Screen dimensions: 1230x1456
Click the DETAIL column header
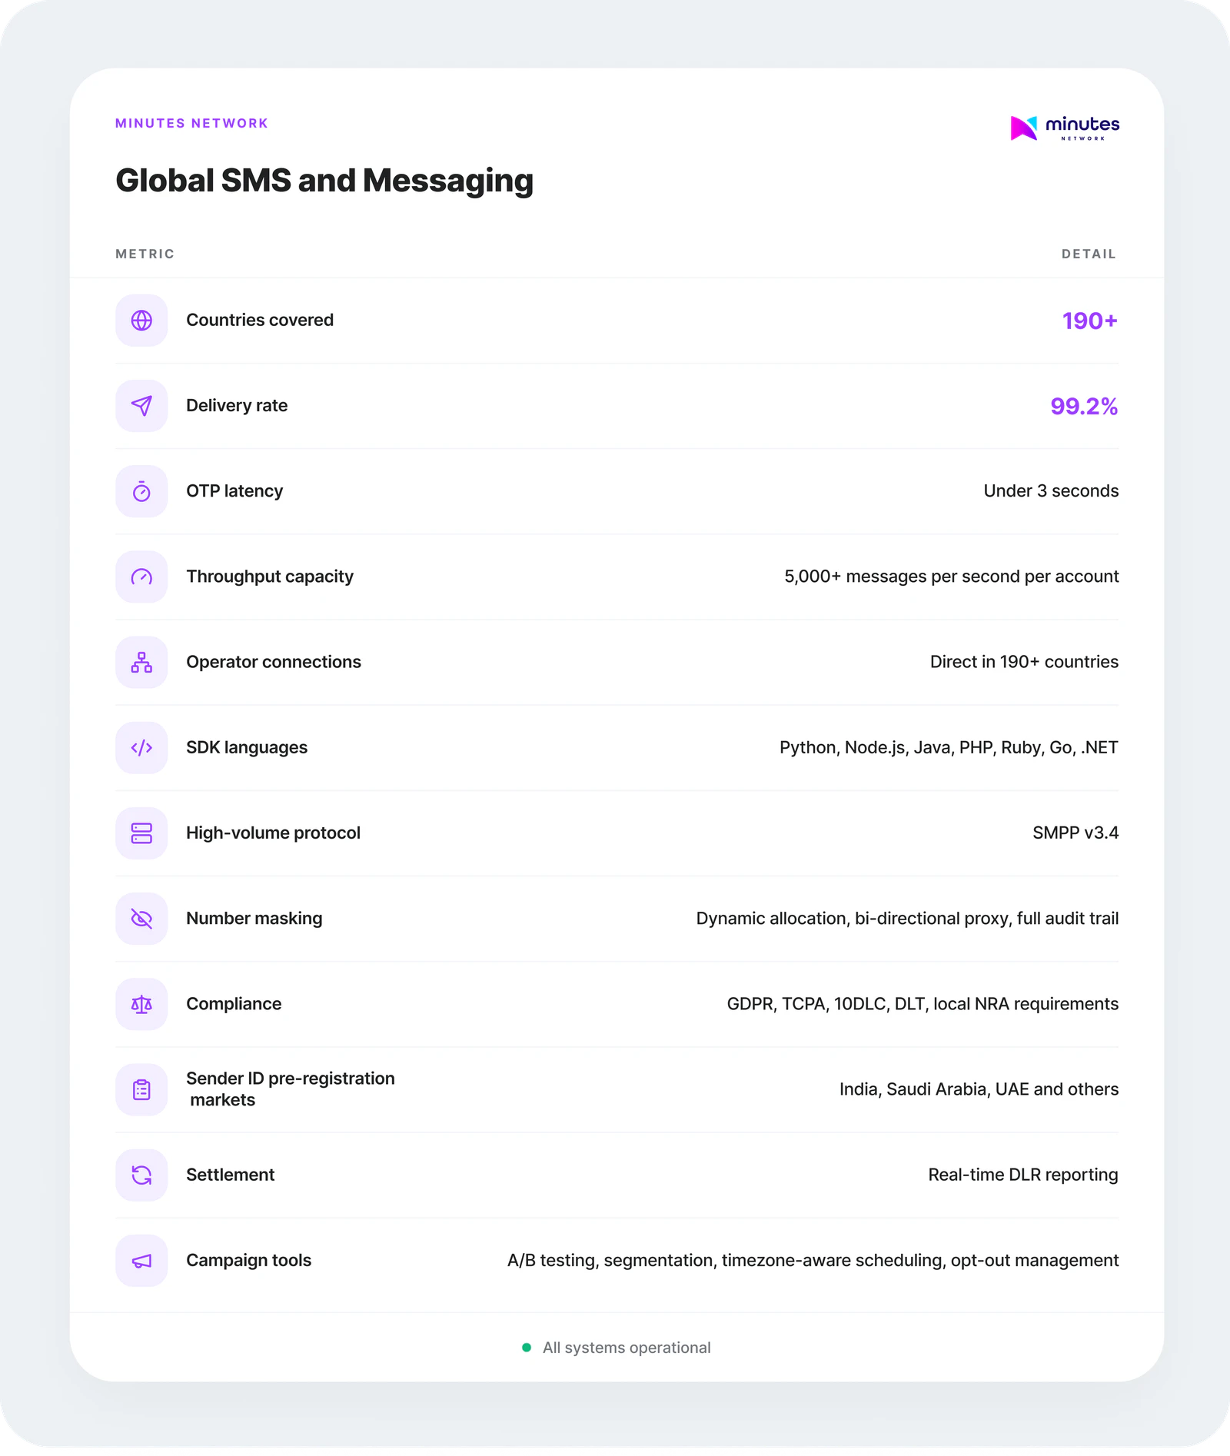(x=1089, y=254)
